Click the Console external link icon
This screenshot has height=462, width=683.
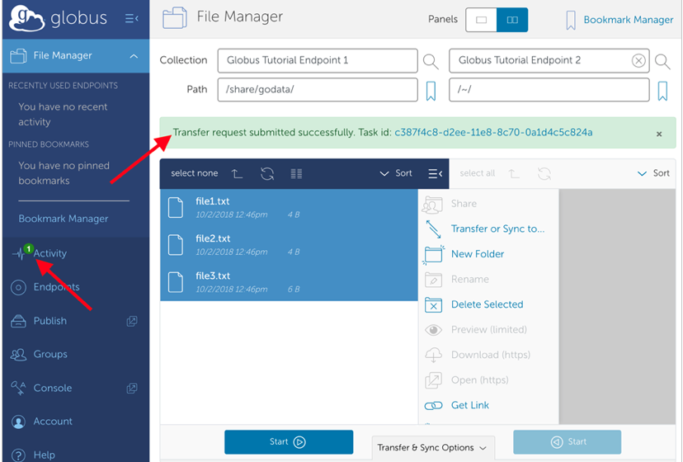click(x=131, y=388)
